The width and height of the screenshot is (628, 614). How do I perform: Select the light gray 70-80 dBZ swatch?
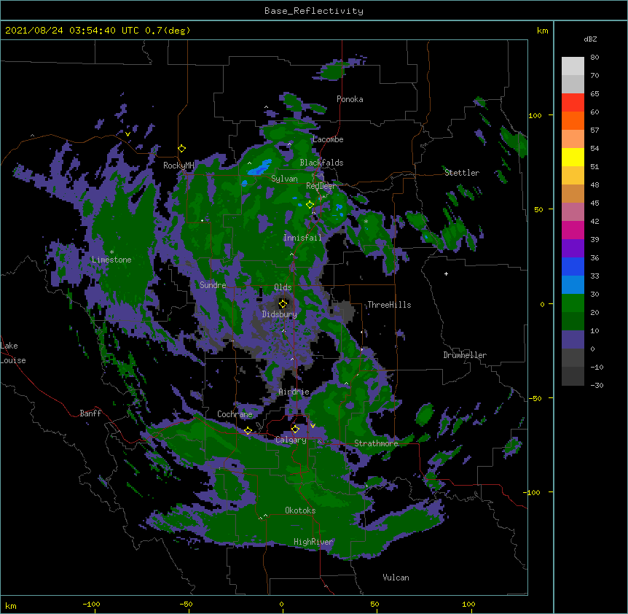click(x=573, y=66)
